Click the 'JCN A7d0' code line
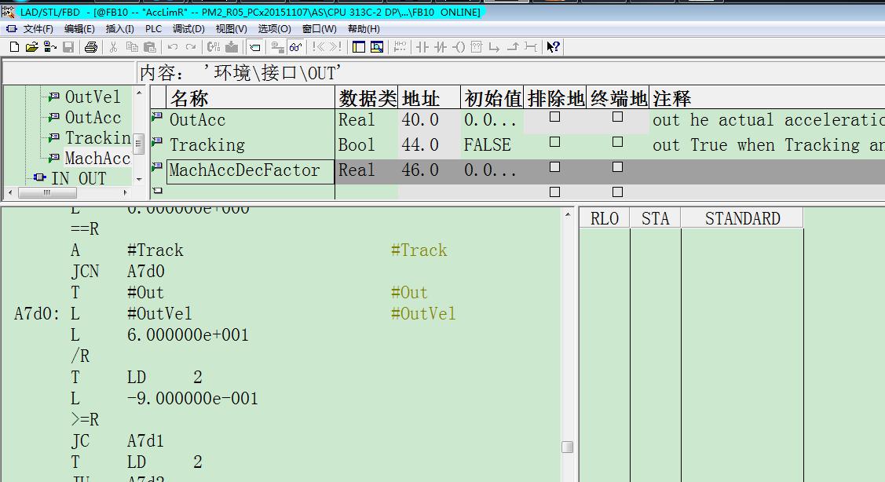Image resolution: width=885 pixels, height=482 pixels. tap(118, 272)
